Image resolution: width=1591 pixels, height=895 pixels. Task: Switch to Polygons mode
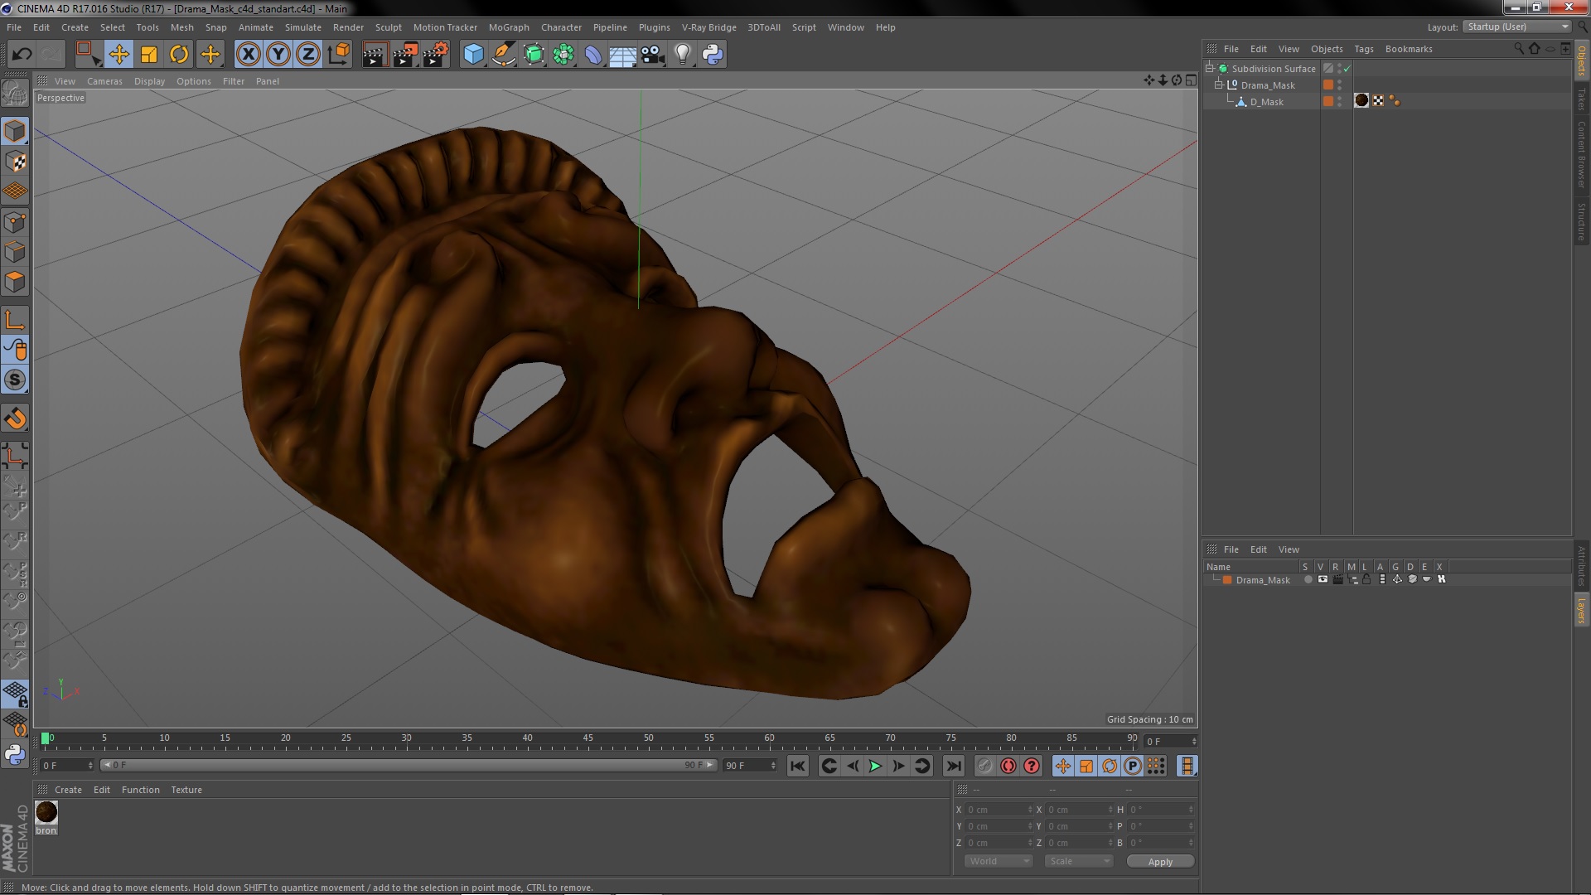point(15,282)
